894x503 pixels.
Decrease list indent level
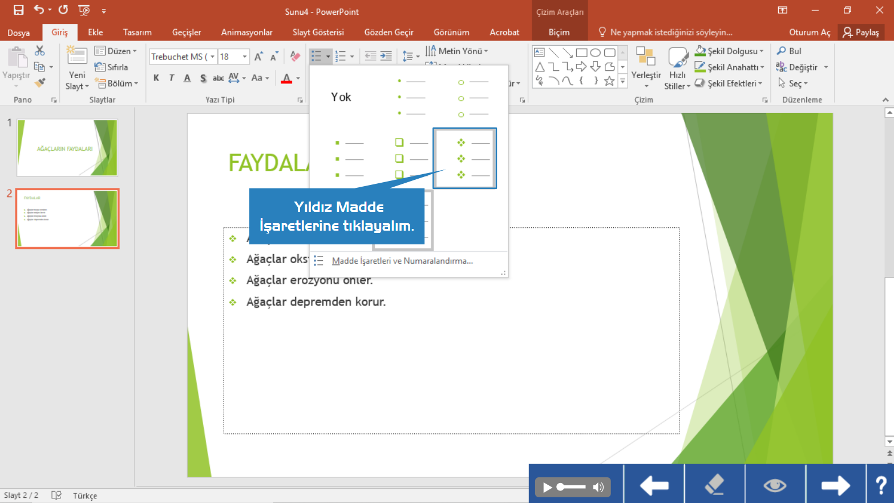point(370,56)
